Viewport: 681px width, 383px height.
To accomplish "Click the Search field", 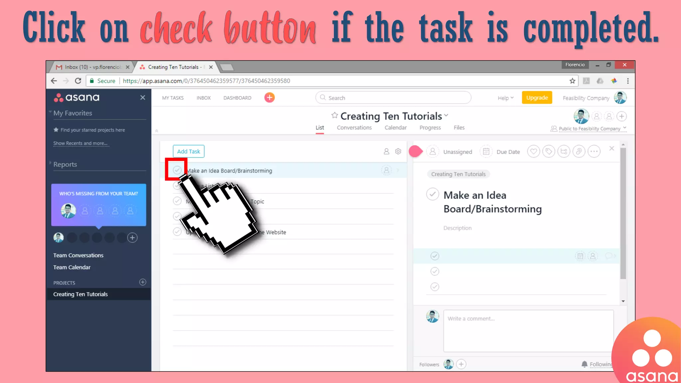I will 393,98.
